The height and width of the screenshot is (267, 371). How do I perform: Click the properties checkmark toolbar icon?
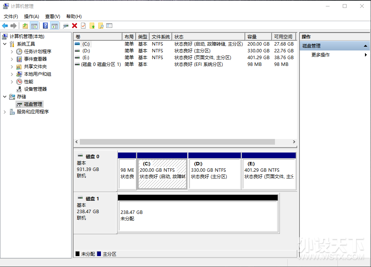[83, 26]
